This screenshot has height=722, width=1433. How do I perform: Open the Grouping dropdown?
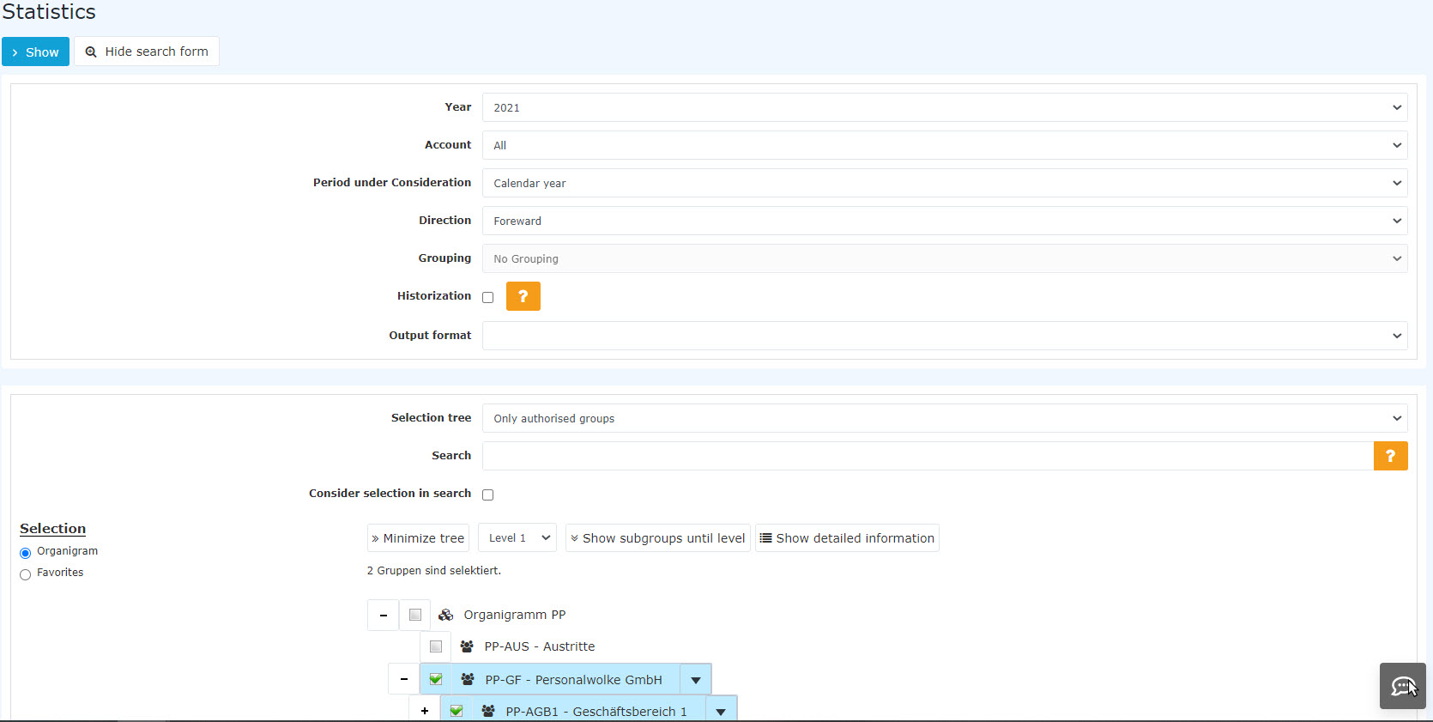945,258
